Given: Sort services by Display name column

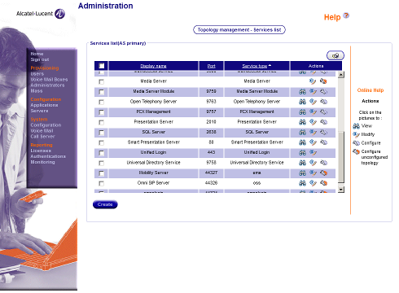Looking at the screenshot, I should pyautogui.click(x=153, y=66).
